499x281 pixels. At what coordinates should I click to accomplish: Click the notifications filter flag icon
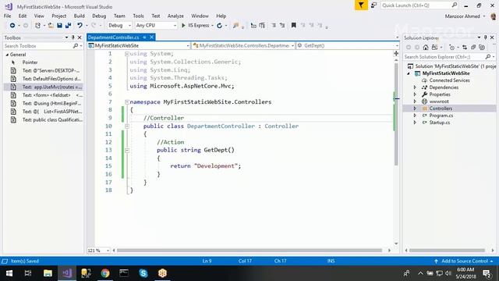click(361, 5)
